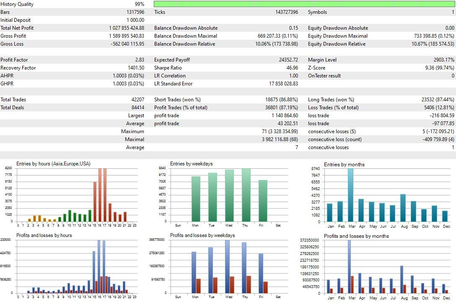The width and height of the screenshot is (456, 304).
Task: Select the Monday bar in Entries by weekdays
Action: click(x=196, y=199)
